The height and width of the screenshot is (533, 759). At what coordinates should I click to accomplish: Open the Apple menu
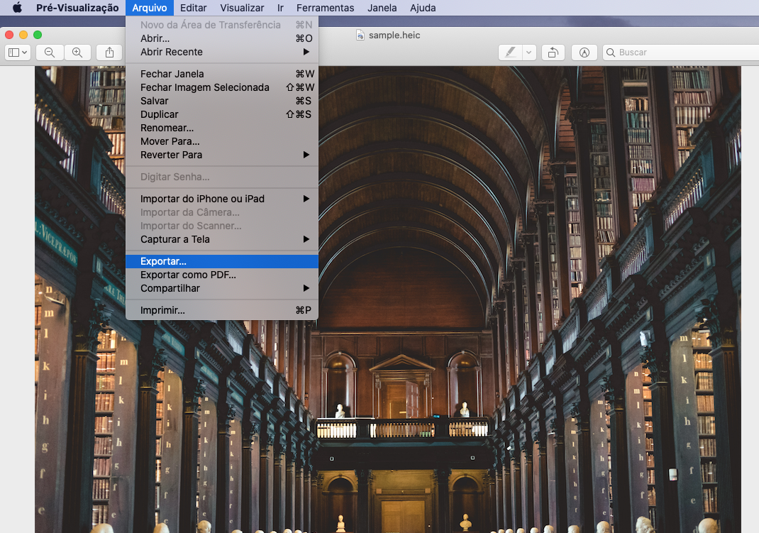click(x=17, y=8)
